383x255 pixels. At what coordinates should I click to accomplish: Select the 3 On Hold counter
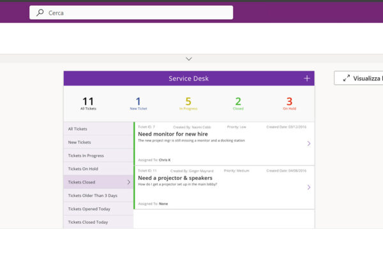289,103
